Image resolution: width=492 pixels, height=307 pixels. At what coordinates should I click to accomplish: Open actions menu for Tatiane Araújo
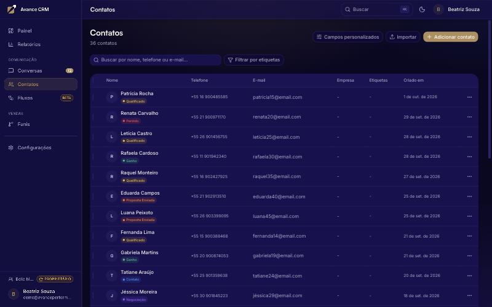pos(469,276)
